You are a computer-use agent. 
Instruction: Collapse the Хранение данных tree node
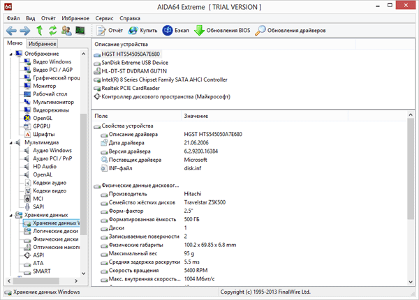[11, 216]
